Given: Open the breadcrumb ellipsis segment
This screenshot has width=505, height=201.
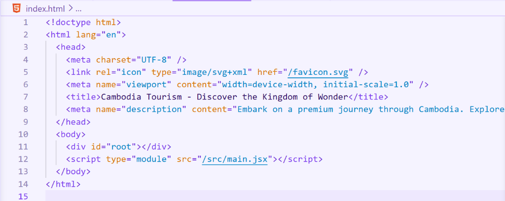Looking at the screenshot, I should tap(78, 9).
